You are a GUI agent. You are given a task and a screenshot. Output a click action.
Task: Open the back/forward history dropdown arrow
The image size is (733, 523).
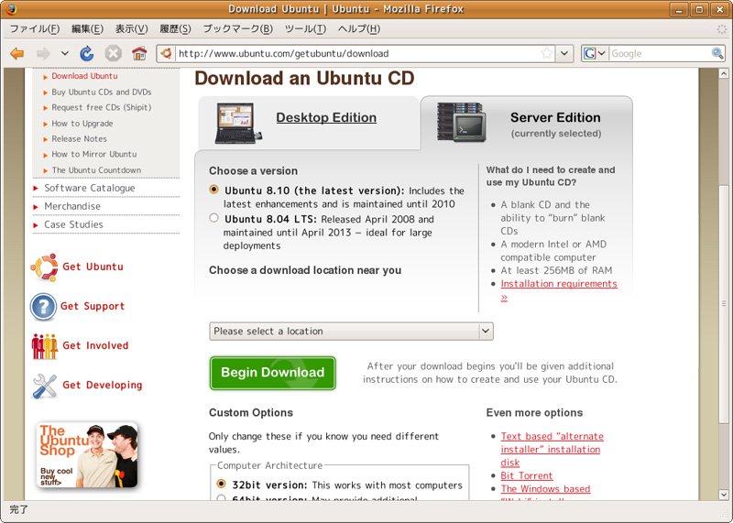pyautogui.click(x=64, y=53)
